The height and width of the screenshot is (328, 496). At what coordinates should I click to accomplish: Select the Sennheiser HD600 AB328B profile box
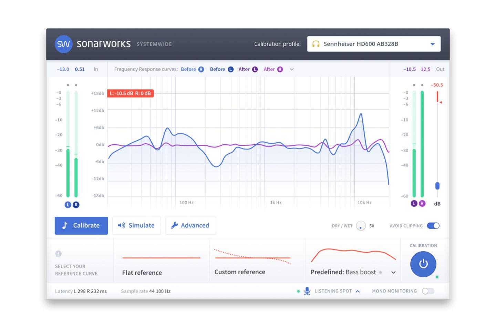[x=374, y=44]
